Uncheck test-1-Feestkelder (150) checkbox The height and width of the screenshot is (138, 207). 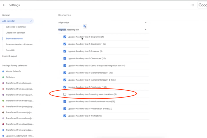(x=65, y=87)
